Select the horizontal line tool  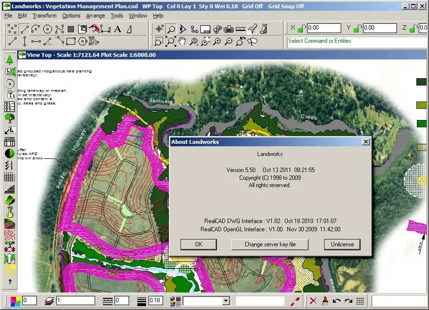pos(36,41)
